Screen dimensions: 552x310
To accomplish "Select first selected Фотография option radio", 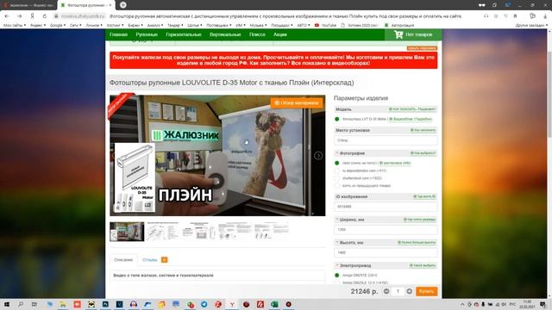I will click(336, 163).
